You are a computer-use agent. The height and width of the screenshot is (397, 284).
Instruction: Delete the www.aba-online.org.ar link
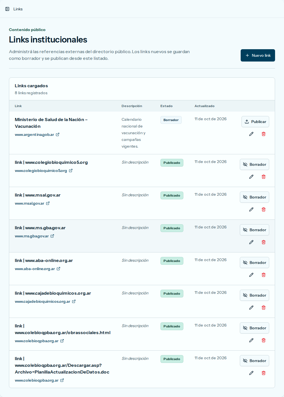point(264,275)
